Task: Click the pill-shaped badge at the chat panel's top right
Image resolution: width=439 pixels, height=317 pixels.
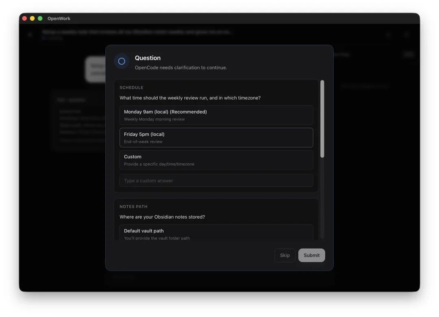Action: [x=408, y=54]
